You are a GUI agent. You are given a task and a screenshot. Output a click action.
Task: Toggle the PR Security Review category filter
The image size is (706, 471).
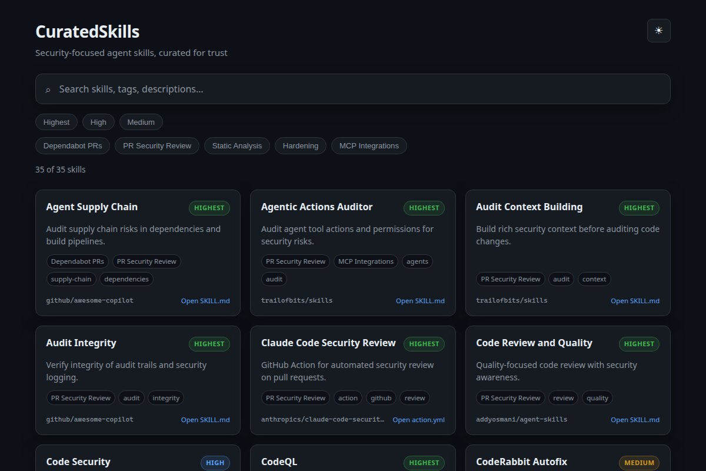point(157,146)
